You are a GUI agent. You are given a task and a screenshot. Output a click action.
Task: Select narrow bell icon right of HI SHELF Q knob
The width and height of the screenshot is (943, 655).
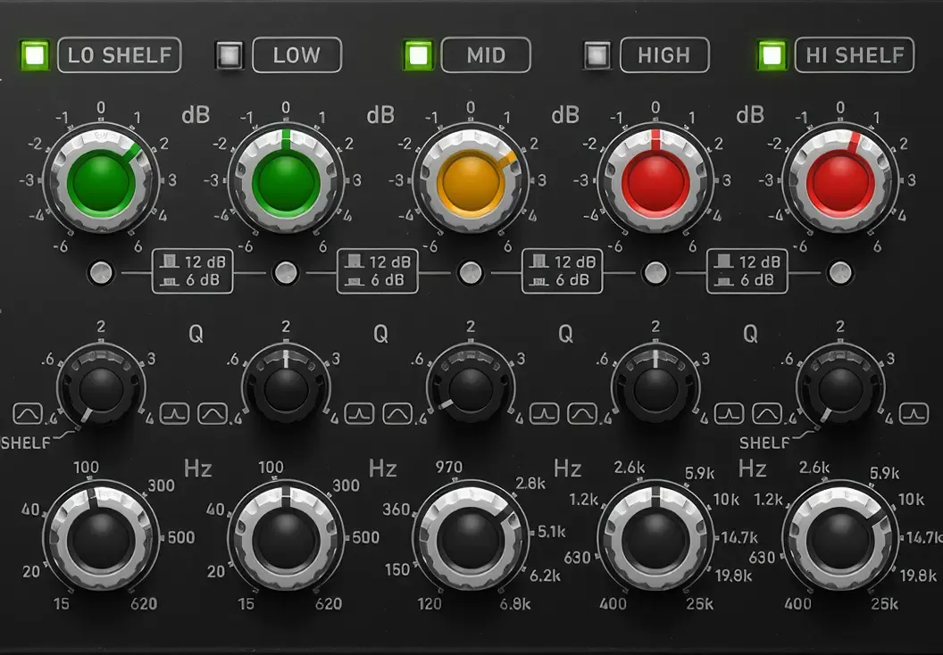click(914, 413)
